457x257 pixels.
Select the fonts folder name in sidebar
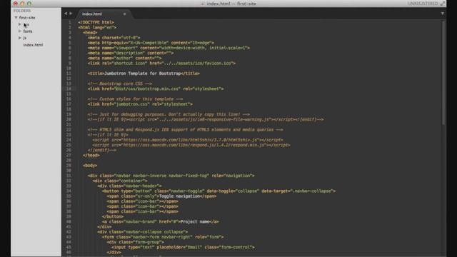[28, 31]
